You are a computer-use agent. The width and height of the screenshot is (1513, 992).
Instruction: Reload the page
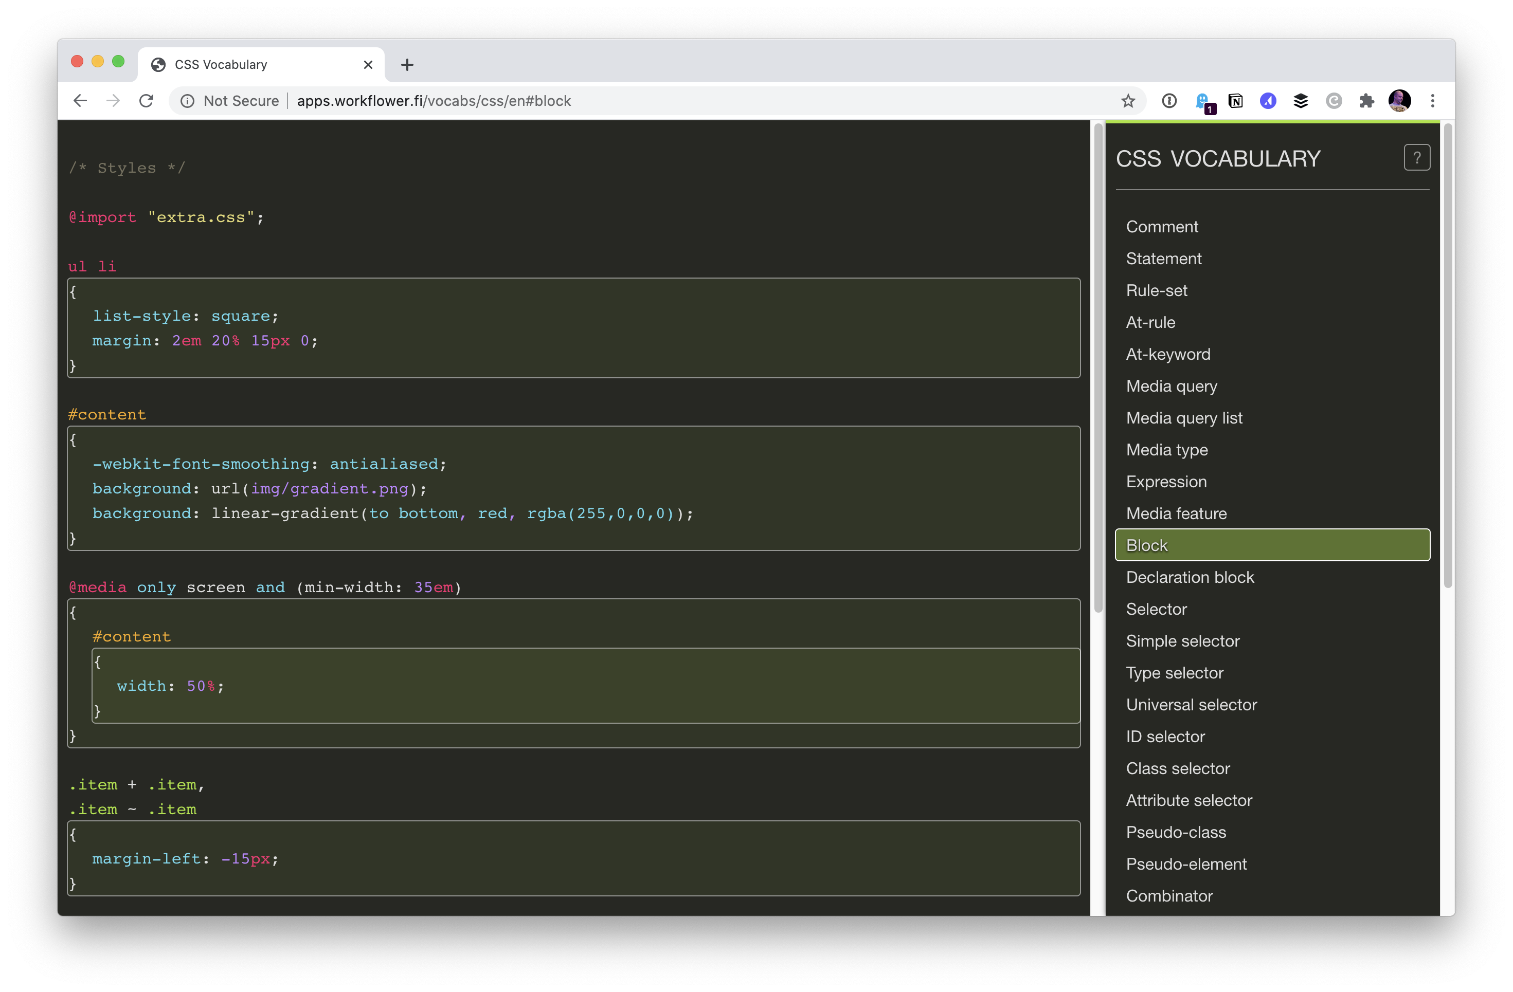point(146,101)
